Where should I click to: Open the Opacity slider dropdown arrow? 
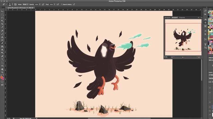[x=40, y=4]
